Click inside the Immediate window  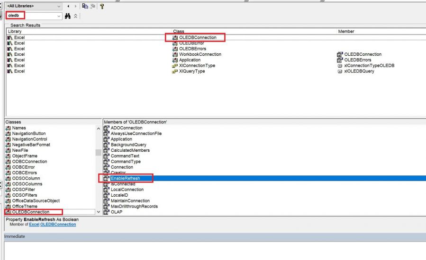(x=215, y=251)
